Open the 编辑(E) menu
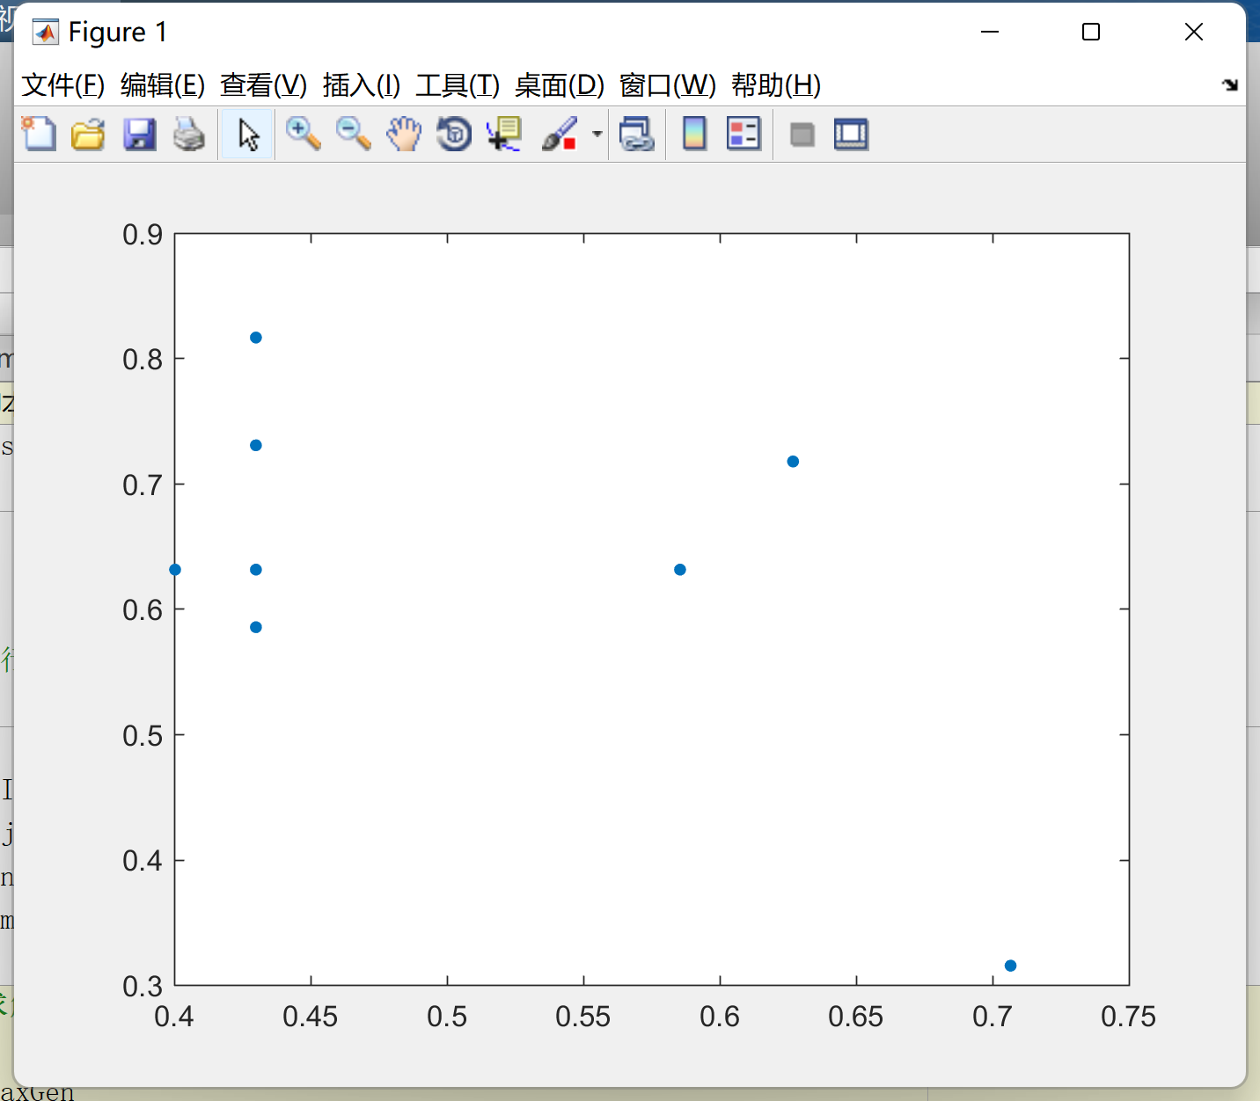The width and height of the screenshot is (1260, 1101). click(163, 85)
